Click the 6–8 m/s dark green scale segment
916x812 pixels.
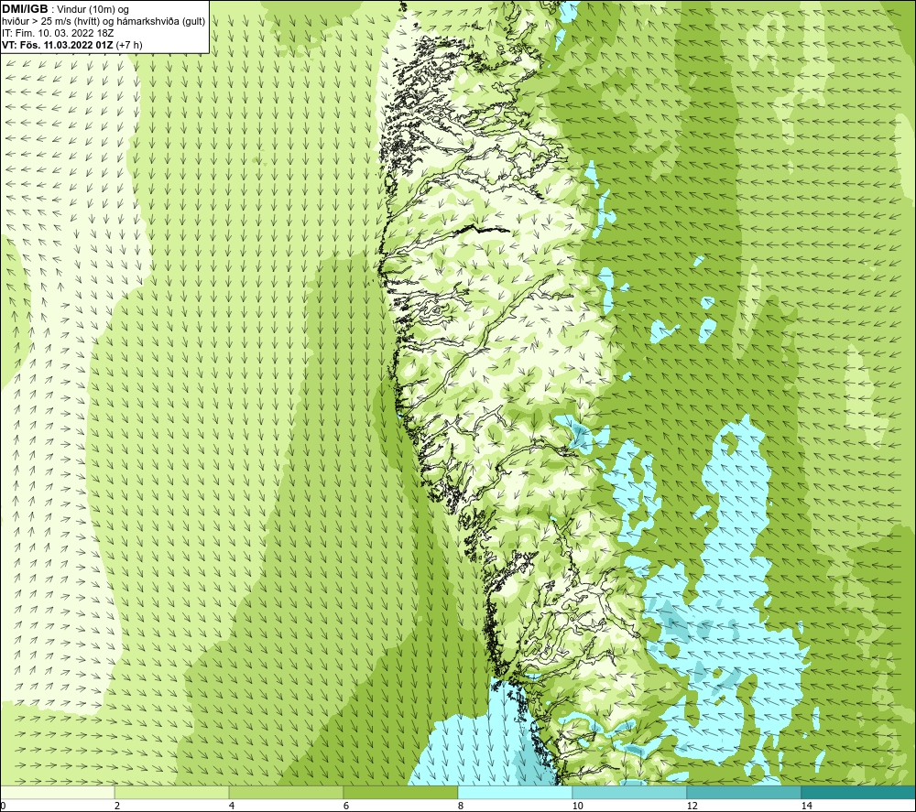pos(401,792)
